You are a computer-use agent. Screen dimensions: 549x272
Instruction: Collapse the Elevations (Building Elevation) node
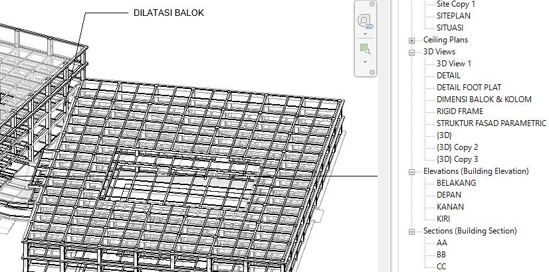click(x=412, y=172)
